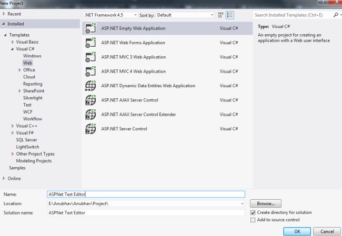Expand the Visual F# node arrow

[13, 133]
